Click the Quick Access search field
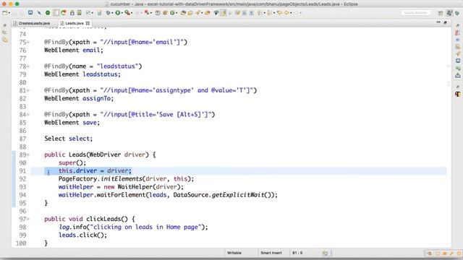 pos(416,13)
